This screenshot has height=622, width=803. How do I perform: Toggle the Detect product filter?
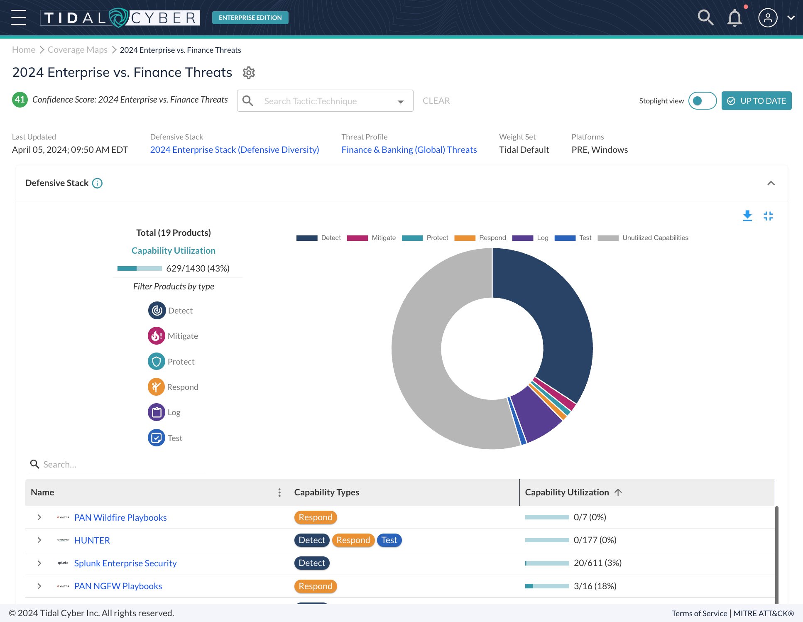156,310
